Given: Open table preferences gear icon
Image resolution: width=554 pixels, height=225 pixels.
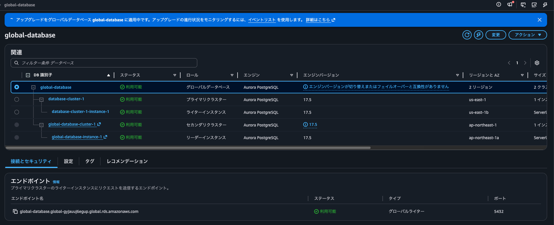Looking at the screenshot, I should click(537, 63).
